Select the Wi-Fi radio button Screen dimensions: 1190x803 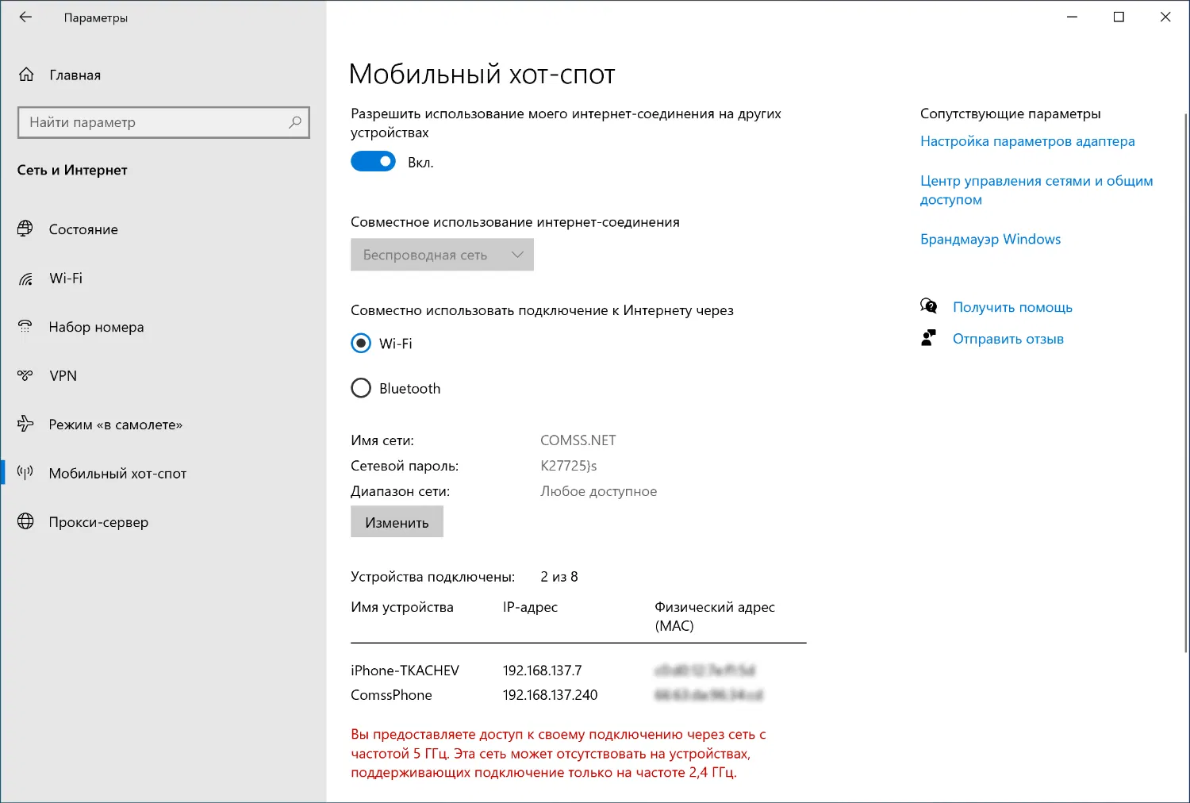click(x=361, y=343)
